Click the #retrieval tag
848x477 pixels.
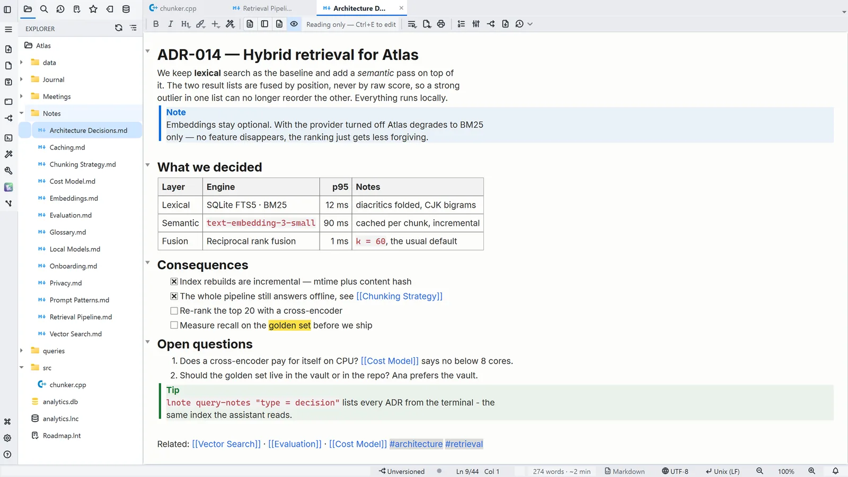[464, 444]
